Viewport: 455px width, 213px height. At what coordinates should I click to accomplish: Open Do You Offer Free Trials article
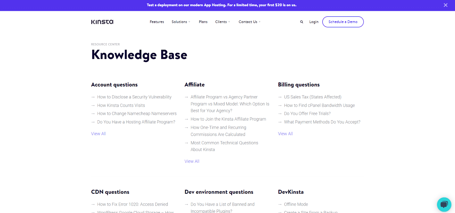(307, 113)
